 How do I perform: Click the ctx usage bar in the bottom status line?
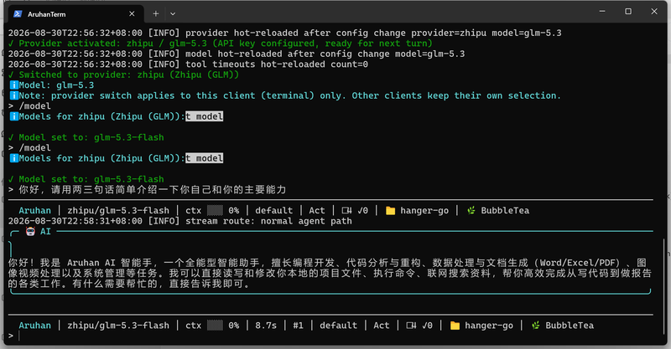pyautogui.click(x=215, y=326)
